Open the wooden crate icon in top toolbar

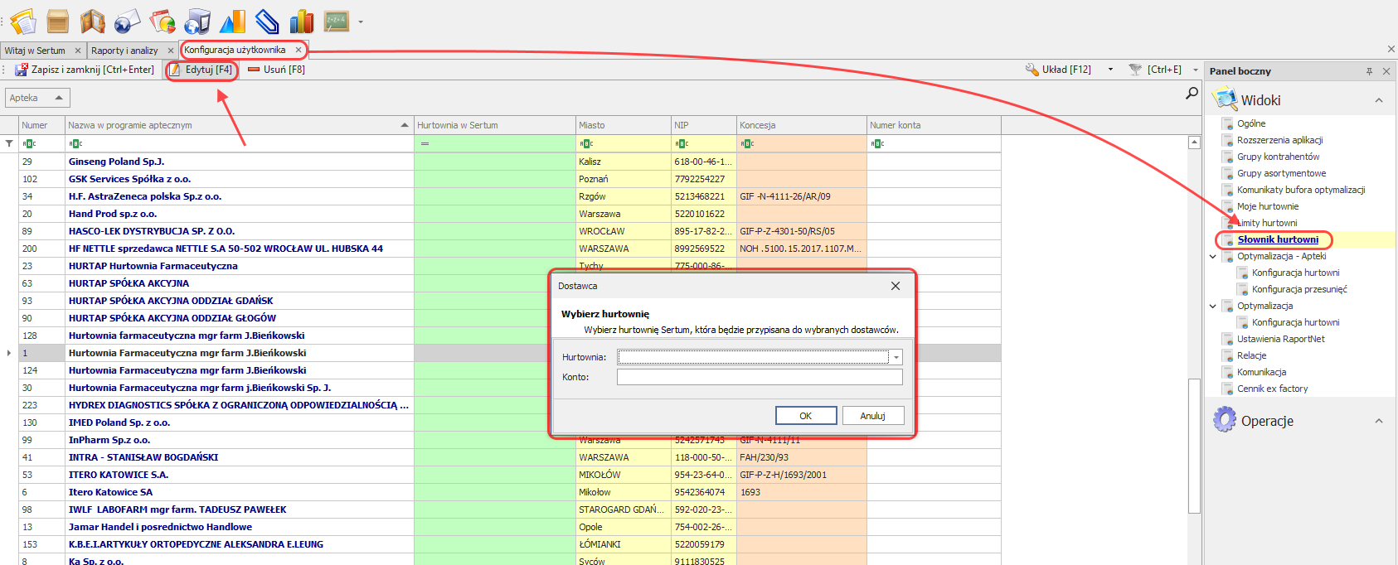pyautogui.click(x=58, y=21)
